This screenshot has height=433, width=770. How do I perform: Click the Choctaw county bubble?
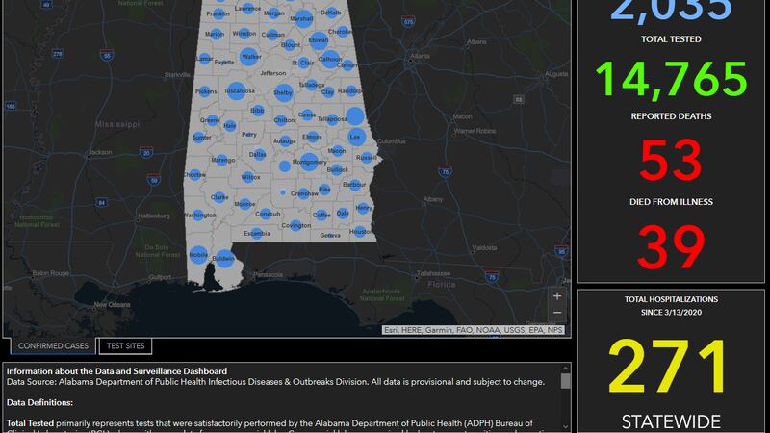point(195,174)
